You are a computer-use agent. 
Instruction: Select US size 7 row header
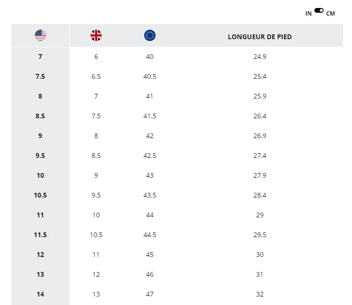pos(41,57)
